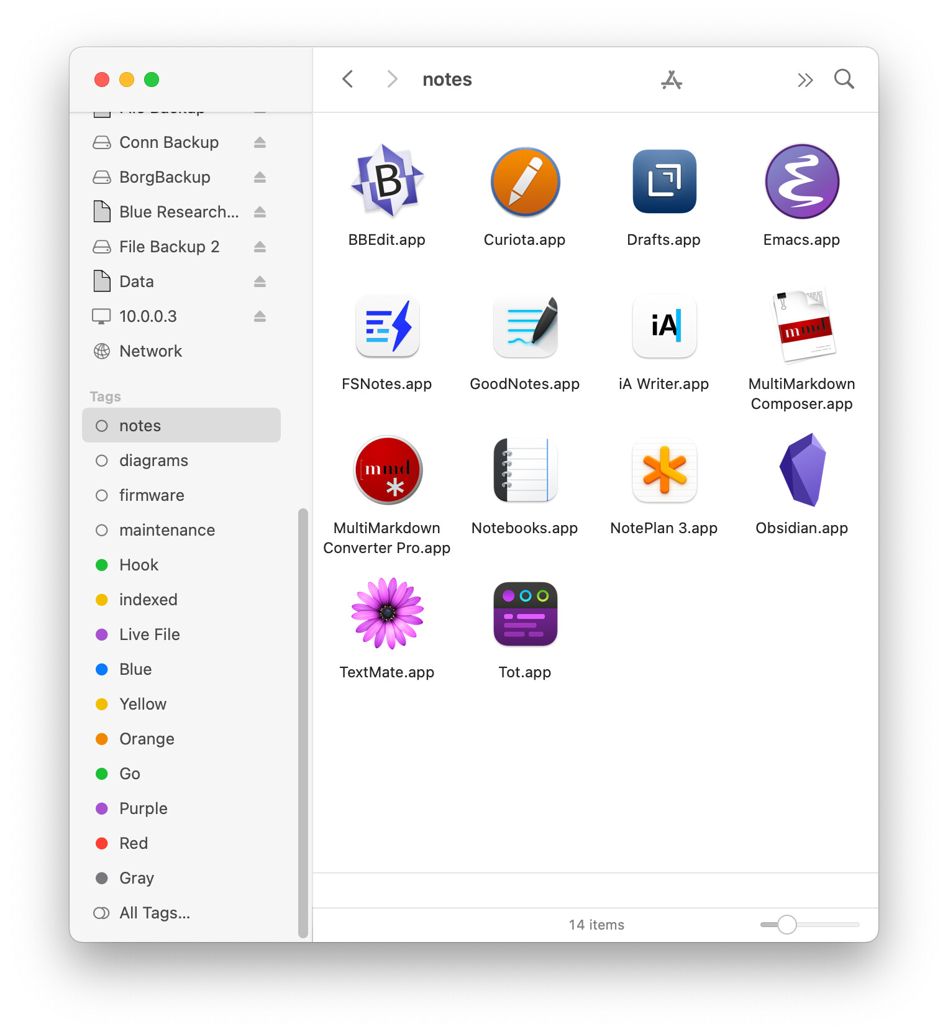Open Network in the sidebar

pos(150,351)
